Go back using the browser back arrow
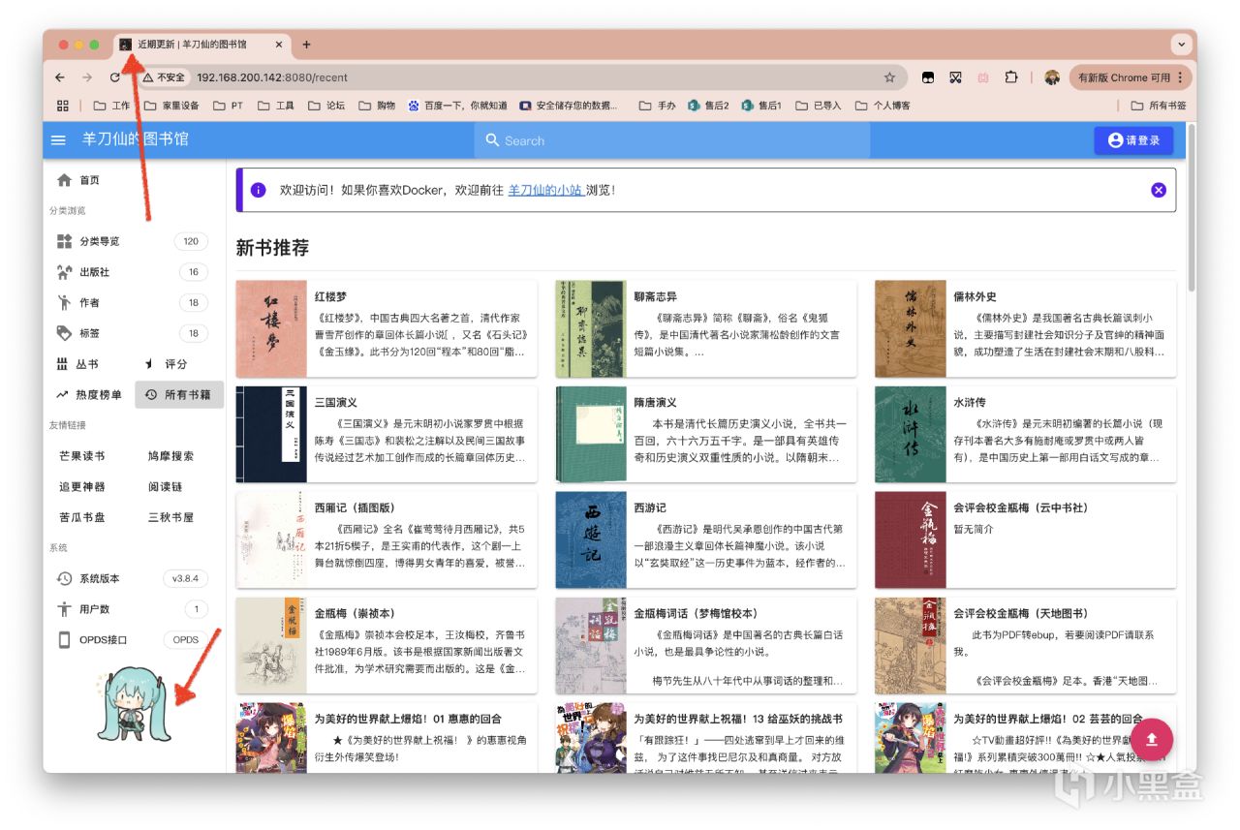The height and width of the screenshot is (830, 1240). (60, 77)
